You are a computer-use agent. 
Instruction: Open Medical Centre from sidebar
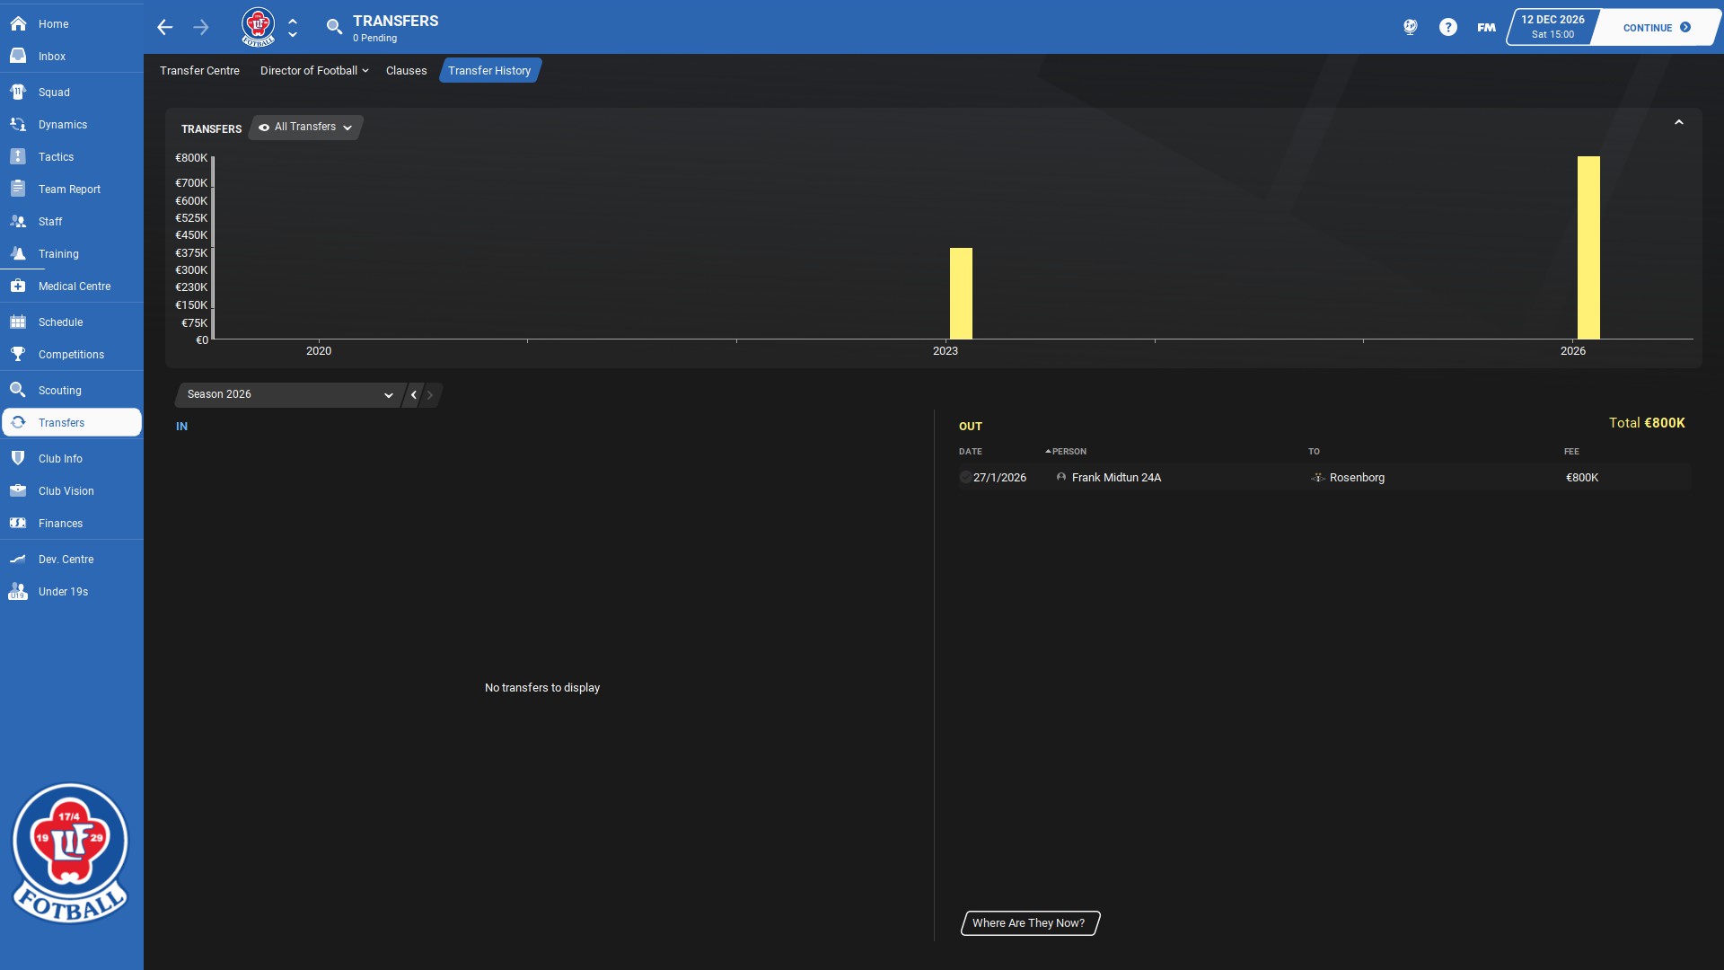(74, 287)
